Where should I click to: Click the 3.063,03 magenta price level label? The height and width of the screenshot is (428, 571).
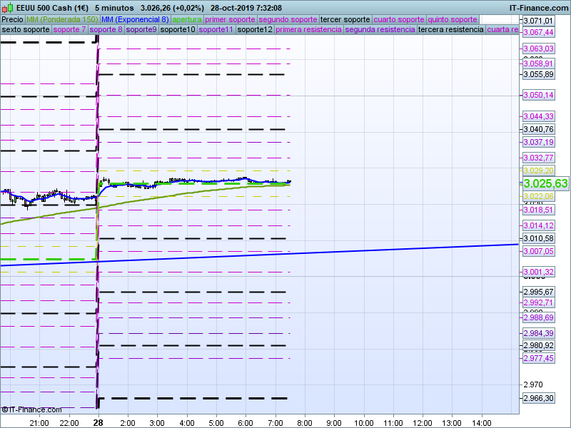pyautogui.click(x=538, y=49)
